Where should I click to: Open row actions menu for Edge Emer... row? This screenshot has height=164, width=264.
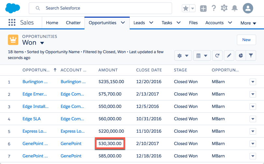(253, 94)
